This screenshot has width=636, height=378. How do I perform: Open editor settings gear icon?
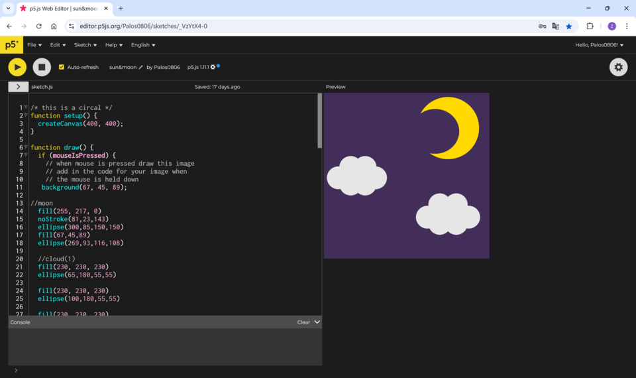click(x=618, y=67)
